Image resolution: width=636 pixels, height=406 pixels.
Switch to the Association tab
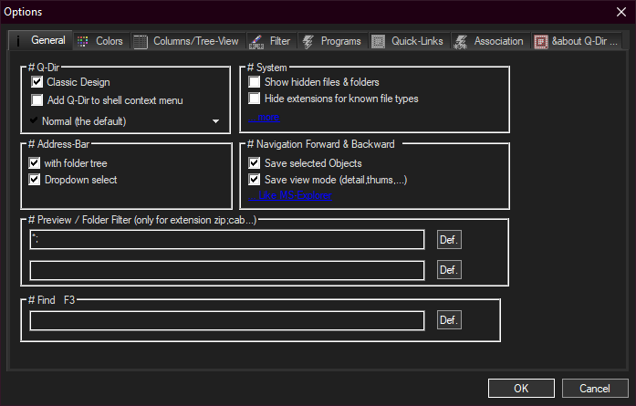point(489,41)
